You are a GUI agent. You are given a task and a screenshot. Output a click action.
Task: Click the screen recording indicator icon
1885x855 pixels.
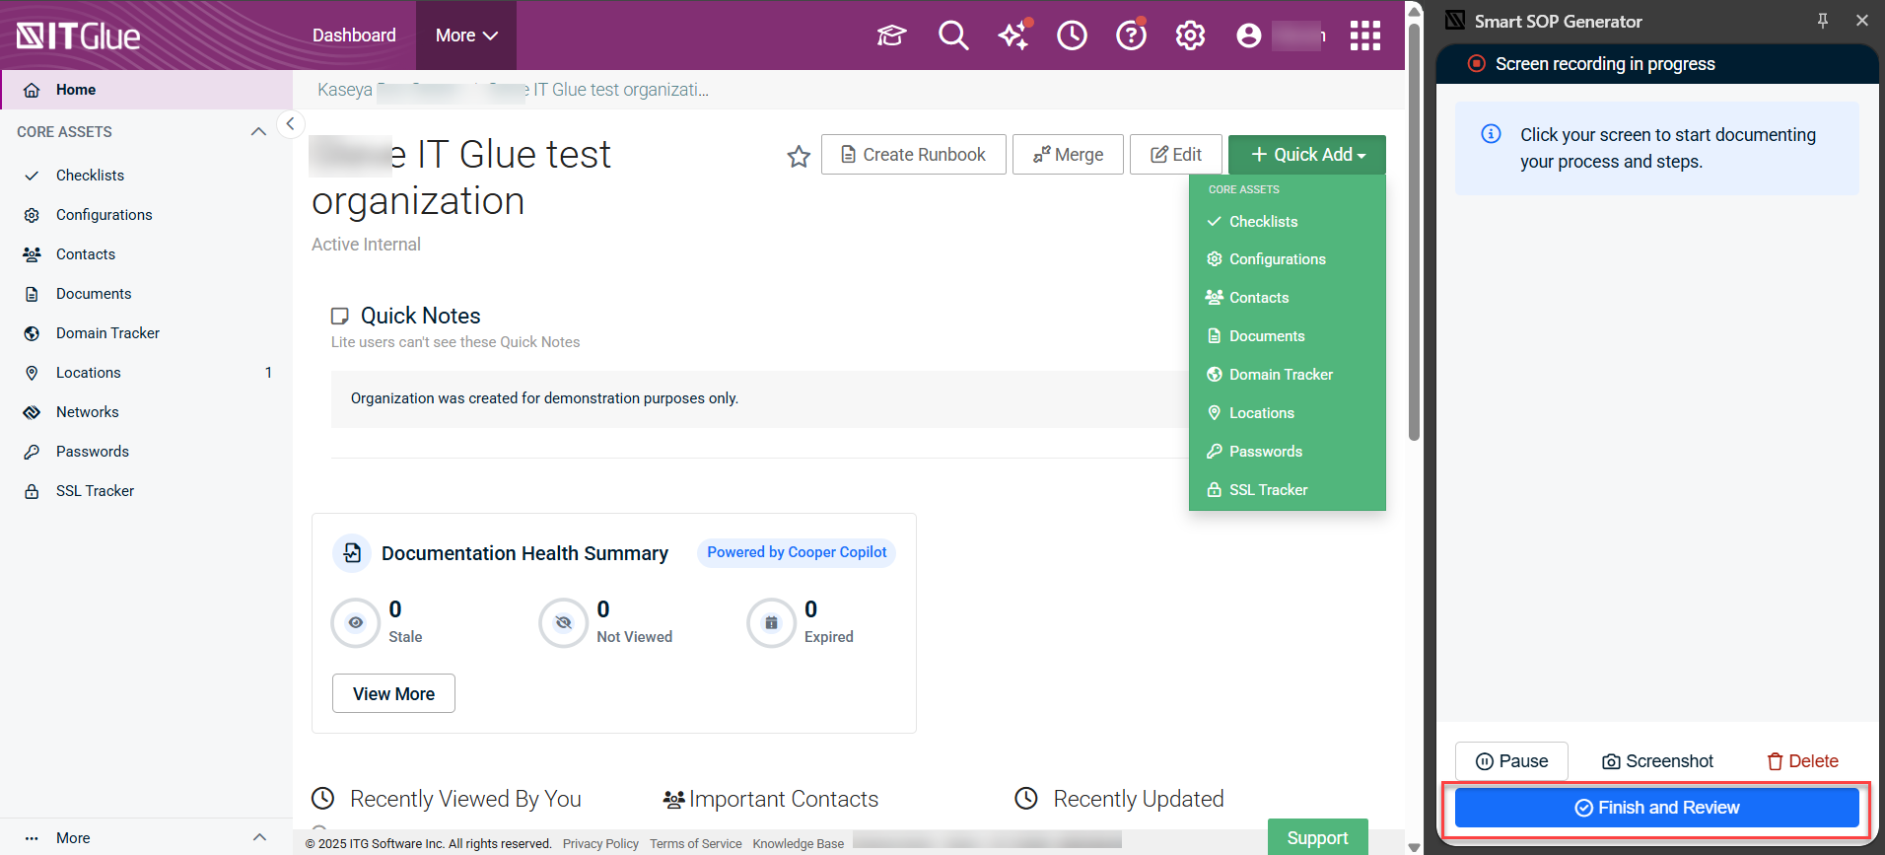point(1477,64)
